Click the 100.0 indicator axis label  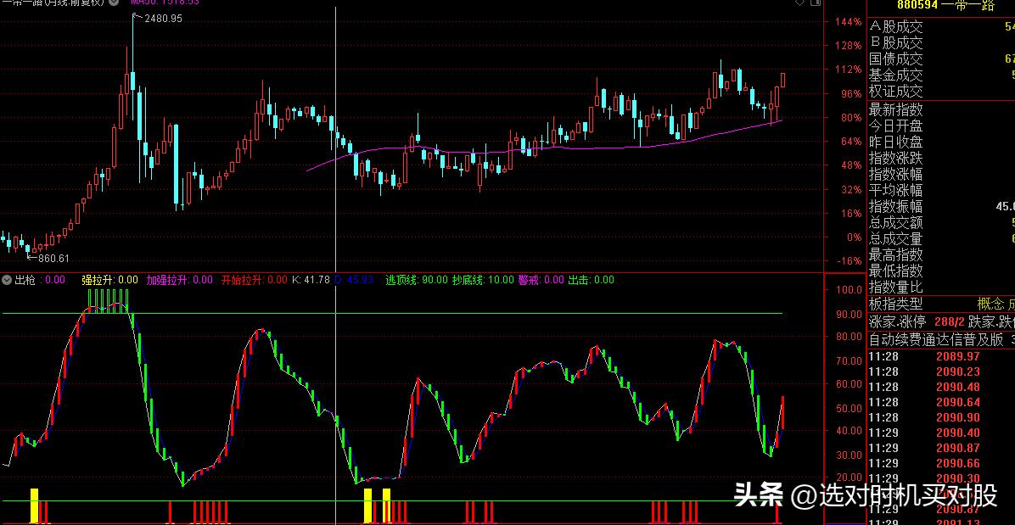coord(847,290)
